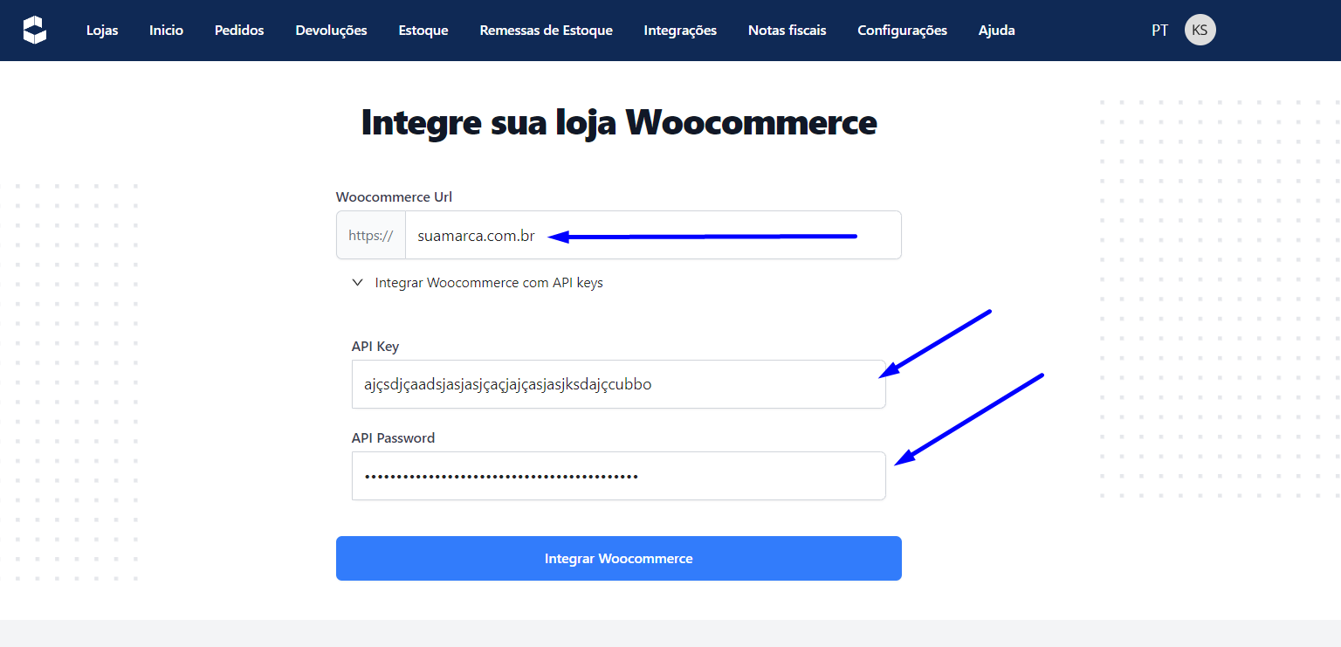Open Notas fiscais section
Viewport: 1341px width, 647px height.
coord(787,30)
